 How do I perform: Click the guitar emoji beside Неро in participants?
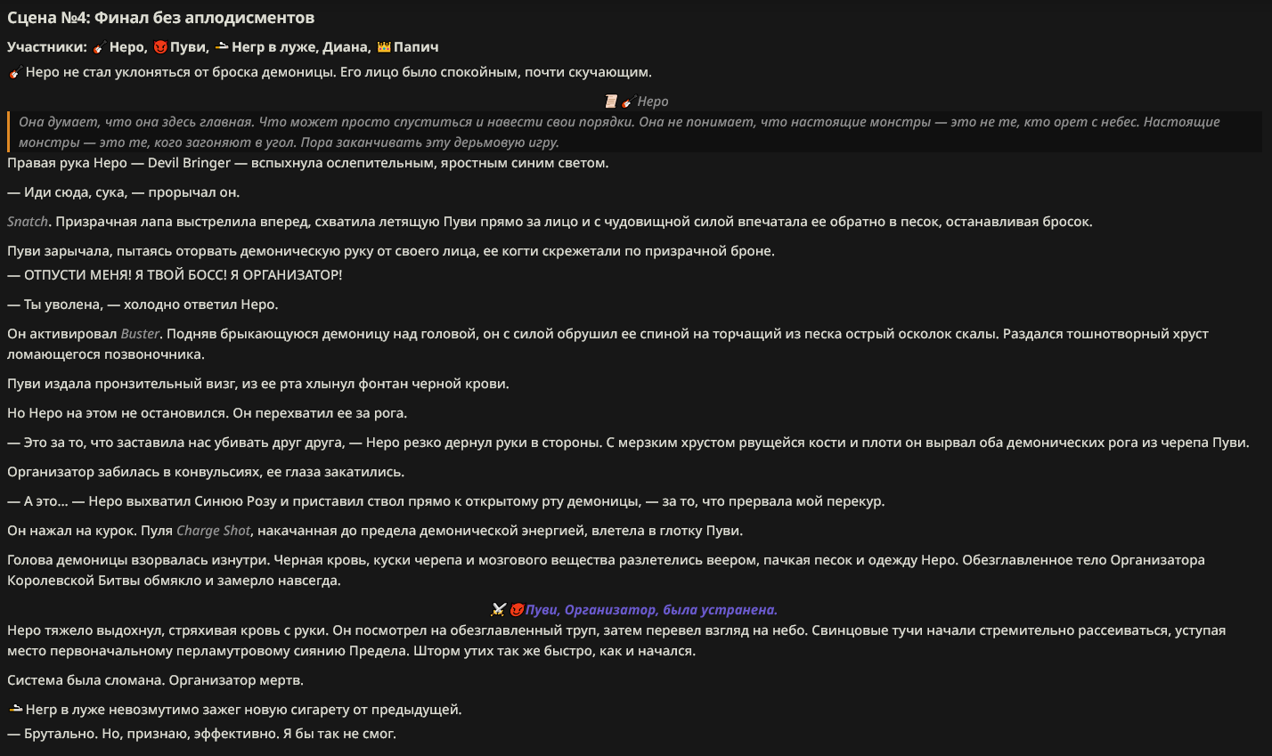pos(98,47)
